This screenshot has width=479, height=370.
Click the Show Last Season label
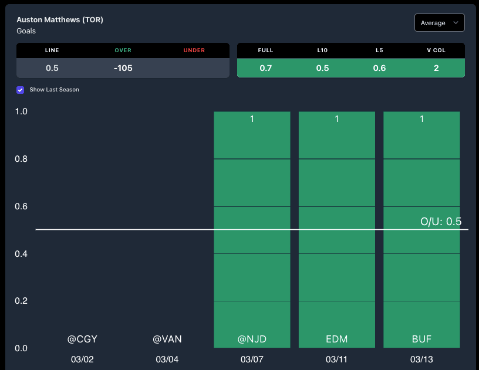click(54, 90)
